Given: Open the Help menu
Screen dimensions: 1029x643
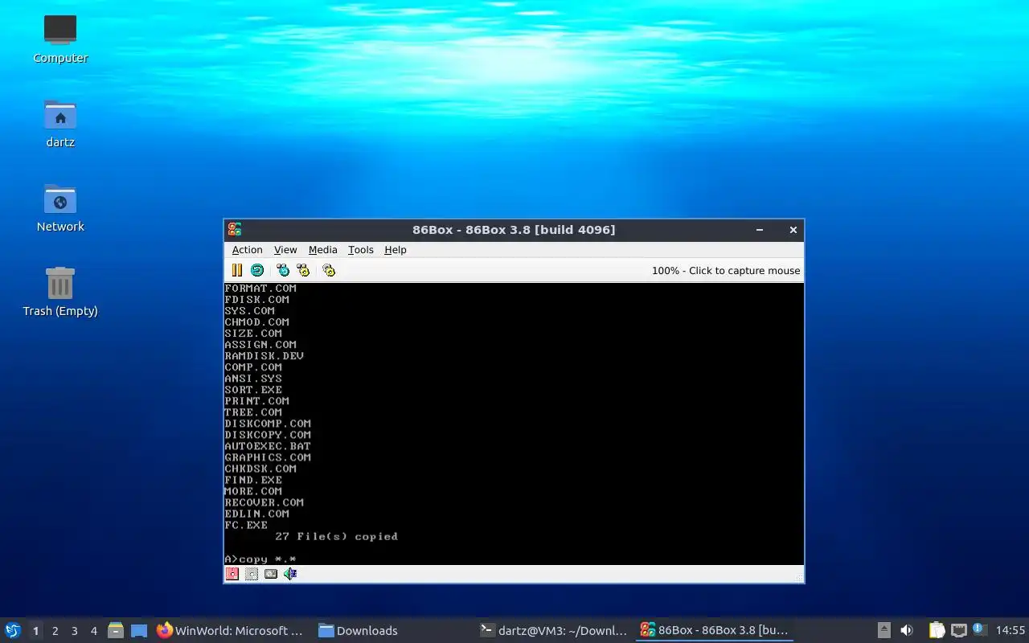Looking at the screenshot, I should 396,250.
